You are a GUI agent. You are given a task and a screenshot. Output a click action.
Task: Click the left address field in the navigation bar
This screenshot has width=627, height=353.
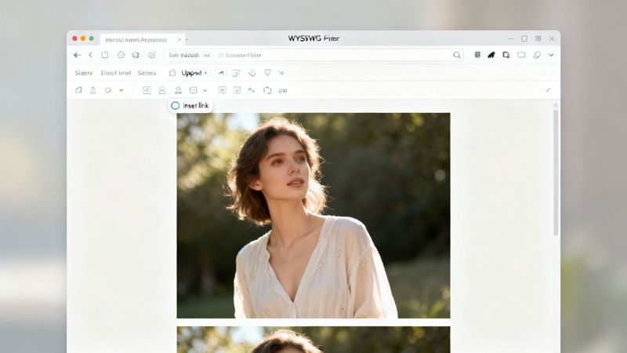pos(189,55)
